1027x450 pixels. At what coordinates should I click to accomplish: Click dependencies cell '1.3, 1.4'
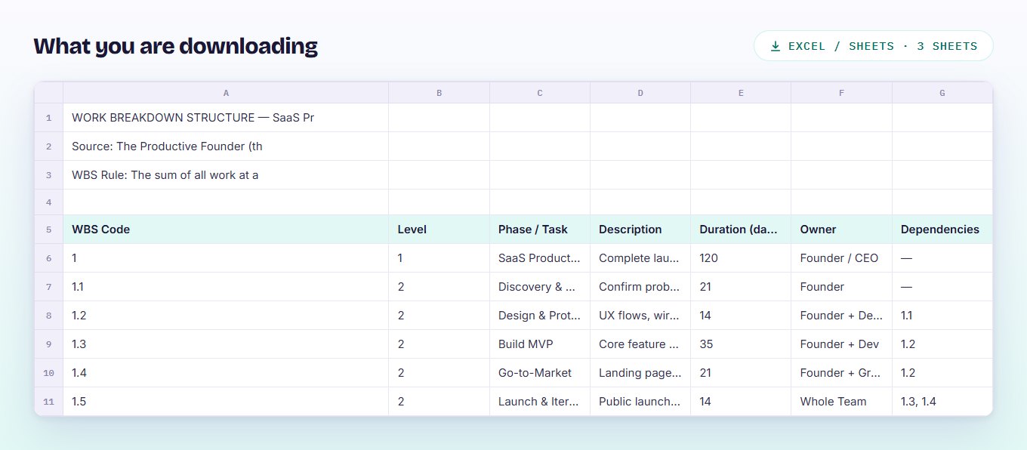pyautogui.click(x=942, y=402)
